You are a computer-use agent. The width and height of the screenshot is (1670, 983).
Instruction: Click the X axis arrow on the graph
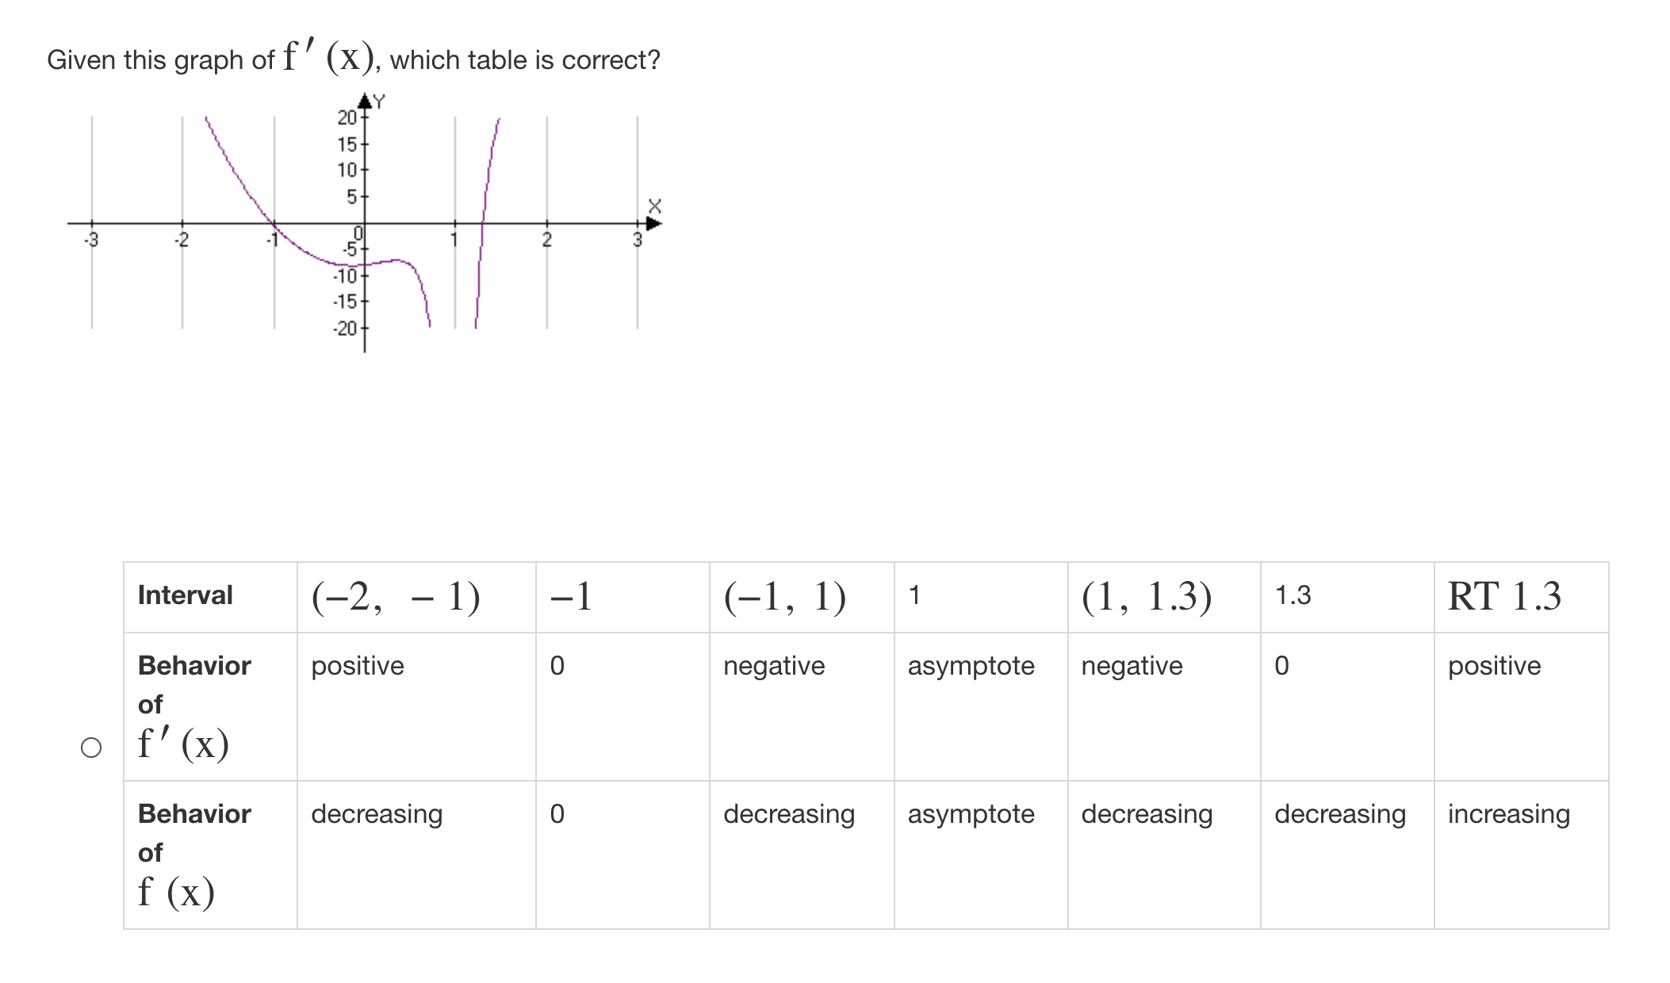tap(652, 223)
